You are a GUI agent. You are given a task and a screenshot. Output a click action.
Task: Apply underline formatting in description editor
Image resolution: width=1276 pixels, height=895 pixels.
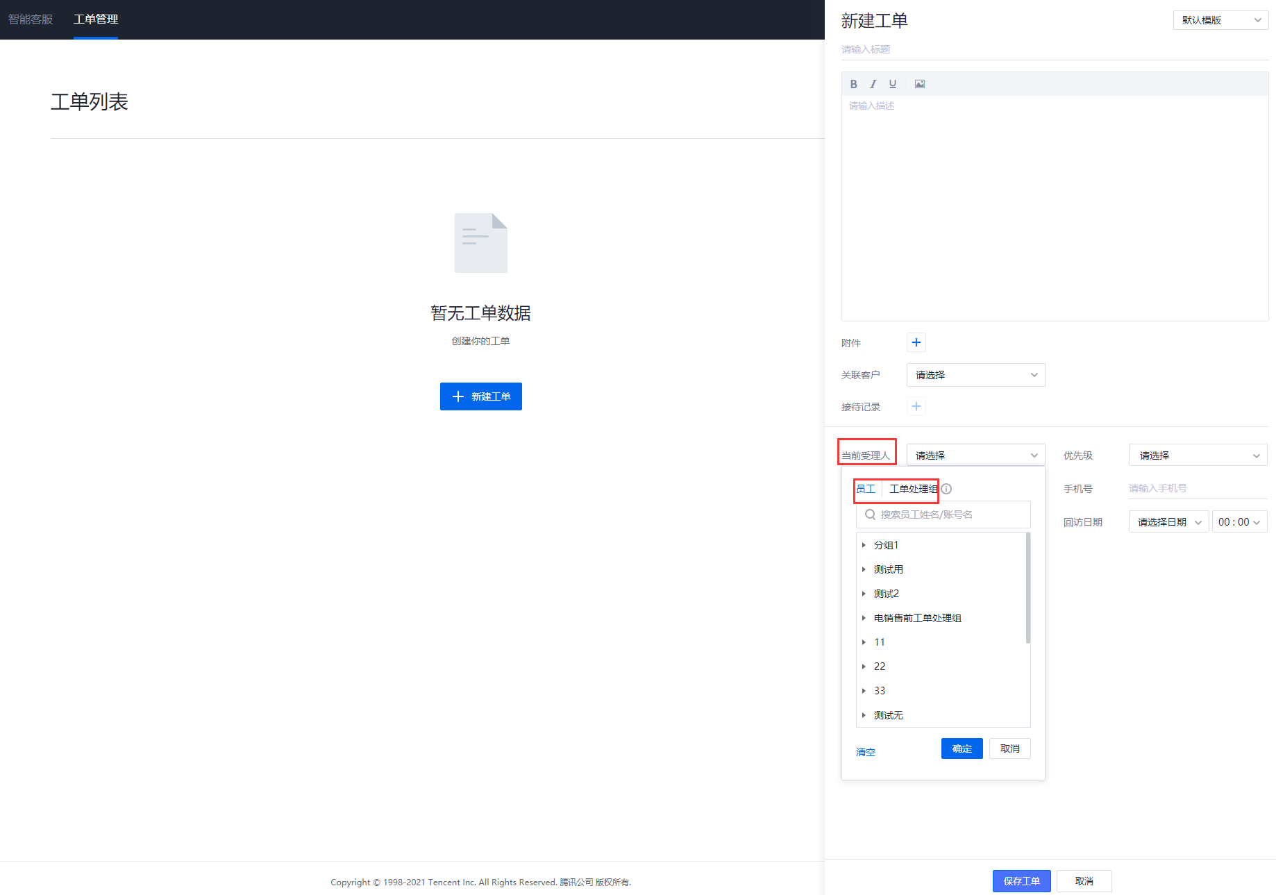point(893,84)
